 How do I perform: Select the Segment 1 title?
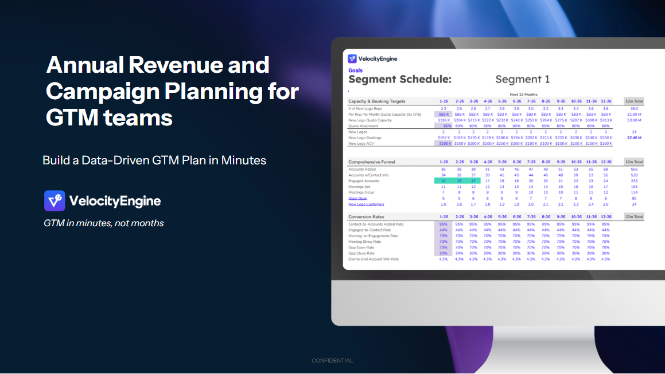(x=522, y=79)
